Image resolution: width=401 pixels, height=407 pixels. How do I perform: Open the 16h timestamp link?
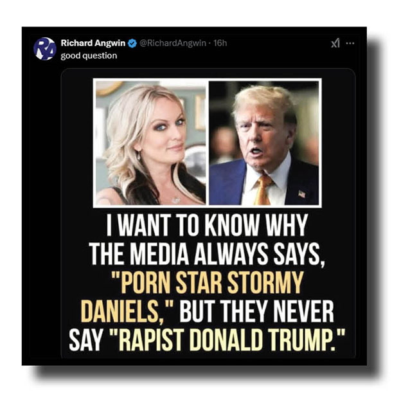click(x=220, y=43)
